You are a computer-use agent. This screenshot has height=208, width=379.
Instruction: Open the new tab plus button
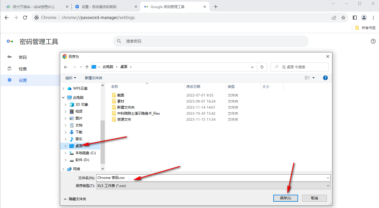click(x=216, y=7)
